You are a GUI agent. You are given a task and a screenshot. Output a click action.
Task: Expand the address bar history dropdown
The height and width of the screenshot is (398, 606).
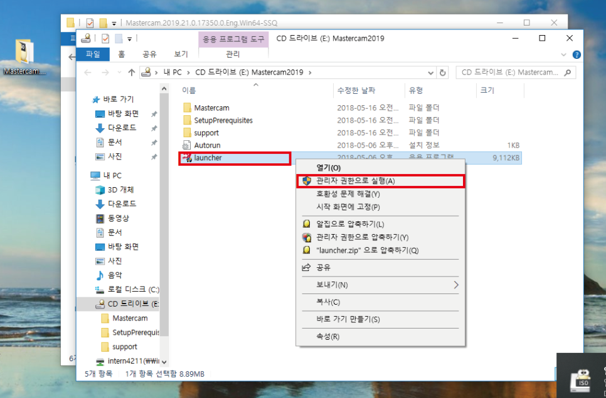(x=431, y=73)
